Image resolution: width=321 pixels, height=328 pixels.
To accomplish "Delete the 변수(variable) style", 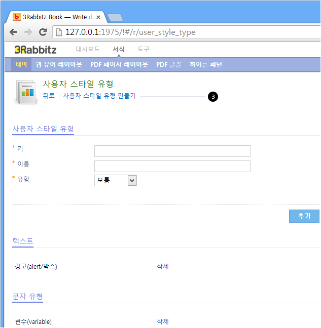I will coord(163,321).
